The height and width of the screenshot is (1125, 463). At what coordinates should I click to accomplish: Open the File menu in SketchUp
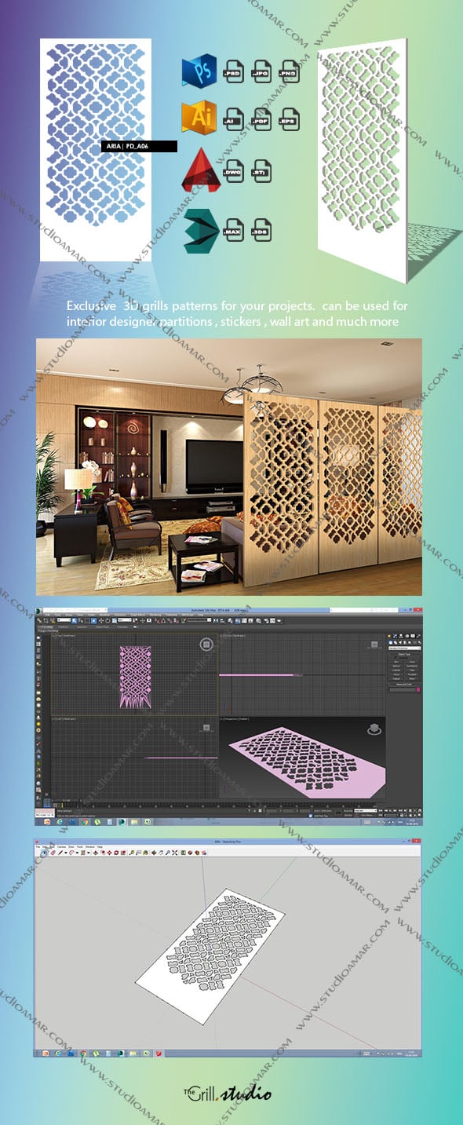[38, 847]
